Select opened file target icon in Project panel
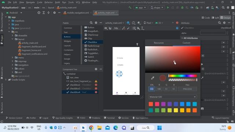This screenshot has width=235, height=132. tap(39, 13)
